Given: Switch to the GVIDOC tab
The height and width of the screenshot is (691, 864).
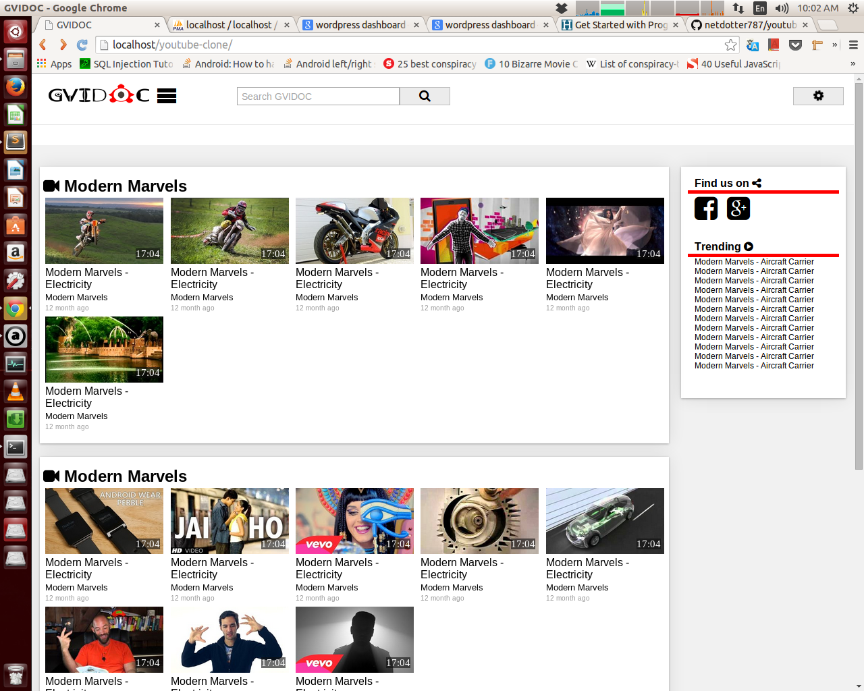Looking at the screenshot, I should point(101,25).
